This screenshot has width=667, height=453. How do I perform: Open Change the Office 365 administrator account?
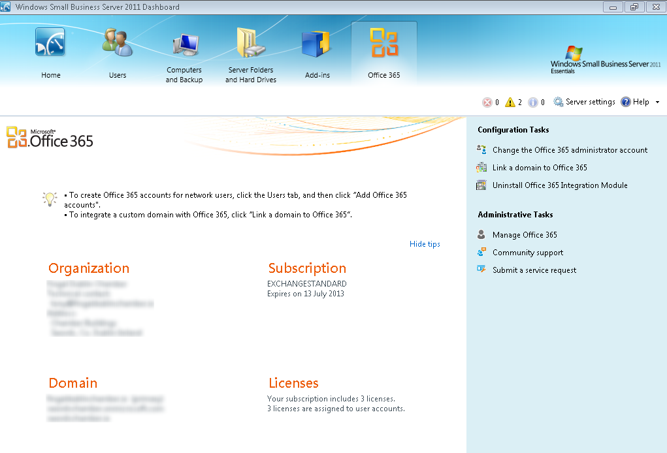click(570, 150)
